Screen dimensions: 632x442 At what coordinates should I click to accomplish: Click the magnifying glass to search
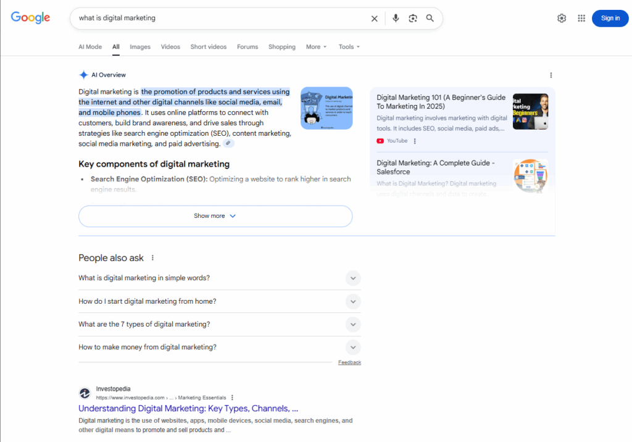(430, 19)
